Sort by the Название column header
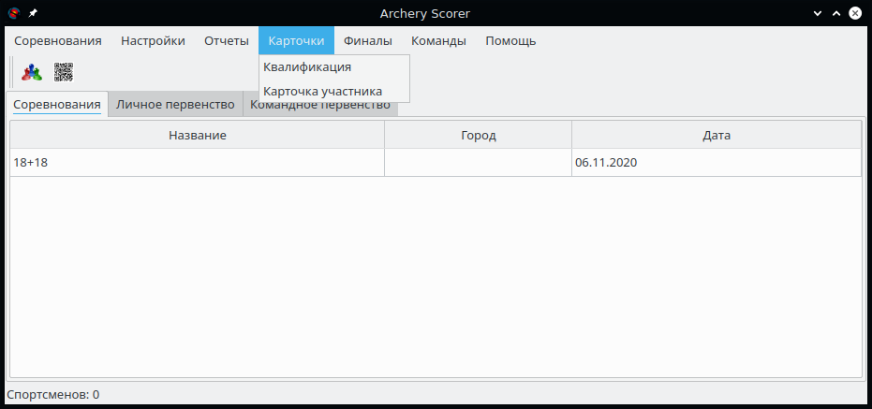 tap(198, 136)
